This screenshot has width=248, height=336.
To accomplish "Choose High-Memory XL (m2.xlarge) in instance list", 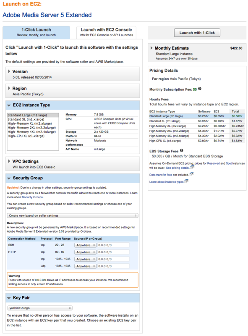I will pos(33,123).
